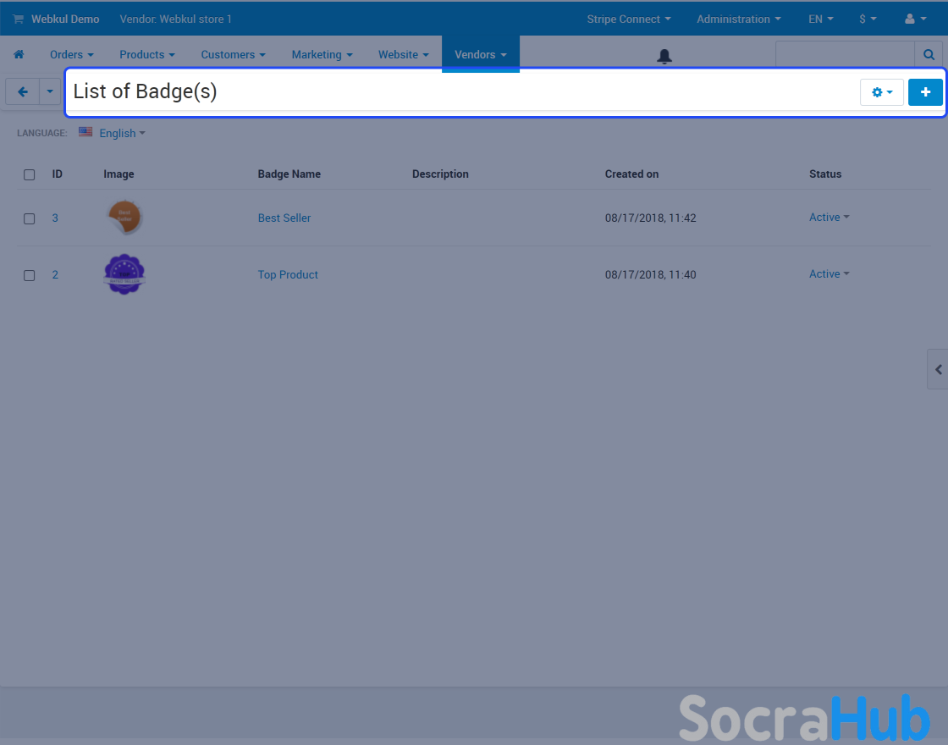Go to the home dashboard icon
The width and height of the screenshot is (948, 745).
pyautogui.click(x=19, y=54)
